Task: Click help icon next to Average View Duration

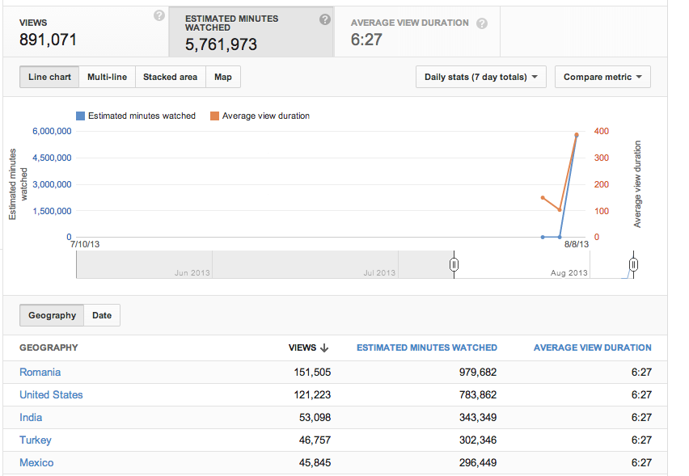Action: 482,23
